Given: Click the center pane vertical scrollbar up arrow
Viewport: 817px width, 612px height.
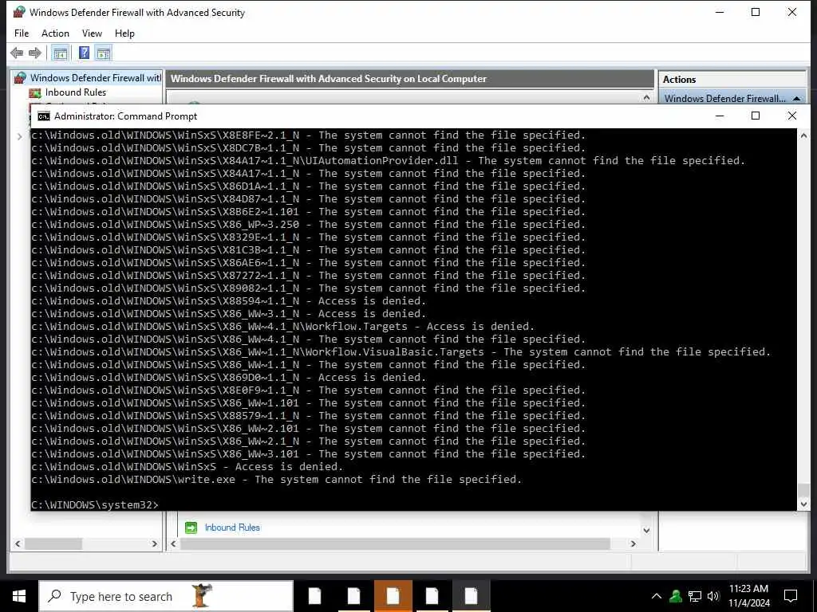Looking at the screenshot, I should coord(646,97).
